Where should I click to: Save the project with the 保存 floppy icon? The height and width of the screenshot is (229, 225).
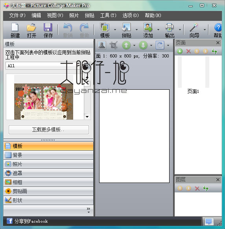[48, 27]
